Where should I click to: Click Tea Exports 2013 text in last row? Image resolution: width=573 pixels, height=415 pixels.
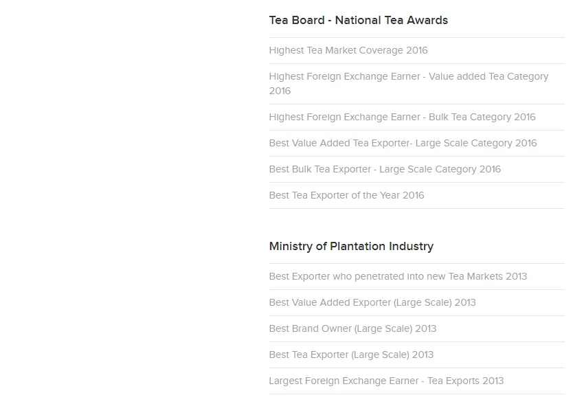(x=465, y=381)
